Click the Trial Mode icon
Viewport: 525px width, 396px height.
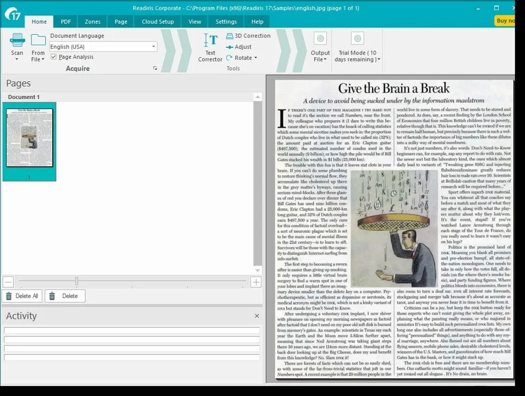tap(358, 38)
